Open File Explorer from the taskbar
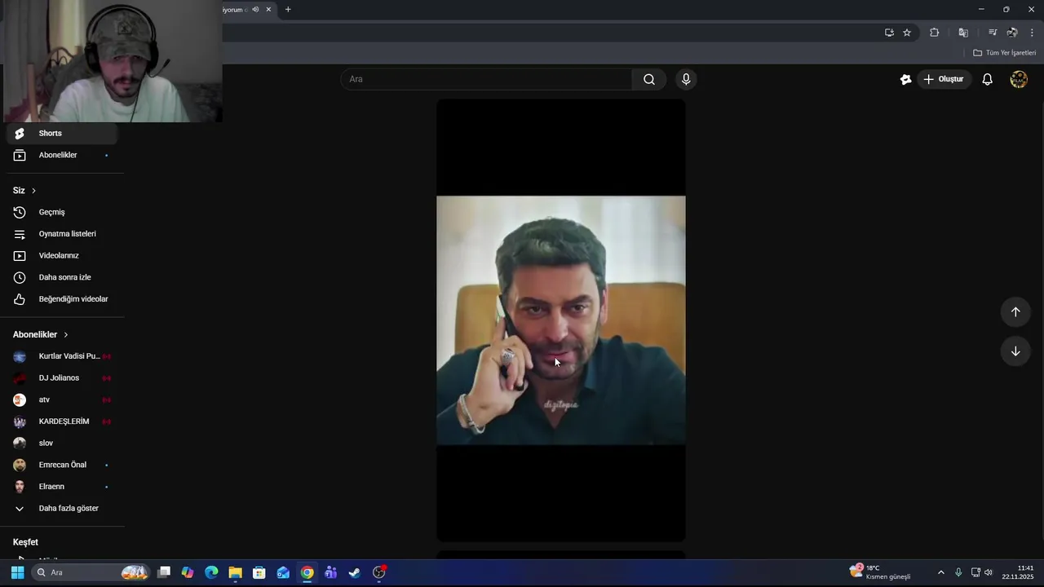This screenshot has width=1044, height=587. 235,572
